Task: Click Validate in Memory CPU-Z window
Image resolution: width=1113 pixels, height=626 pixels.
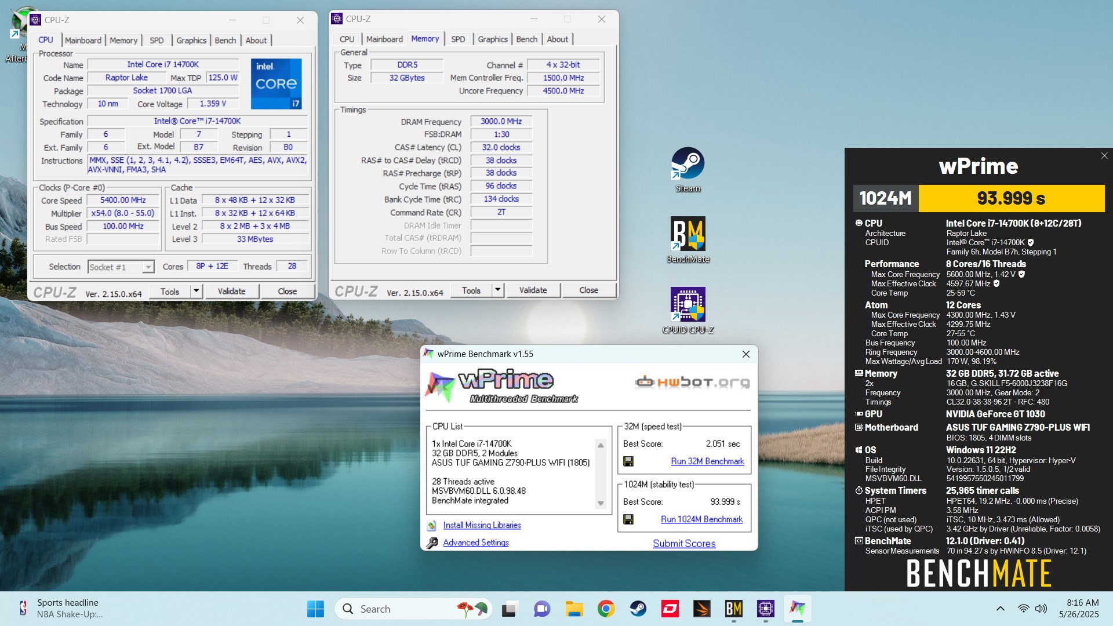Action: coord(533,290)
